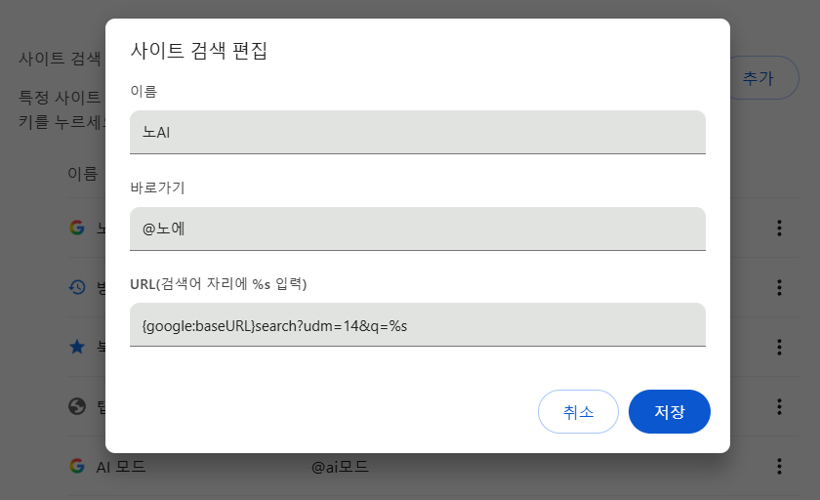The width and height of the screenshot is (820, 500).
Task: Click the blue bookmark star icon
Action: [x=77, y=347]
